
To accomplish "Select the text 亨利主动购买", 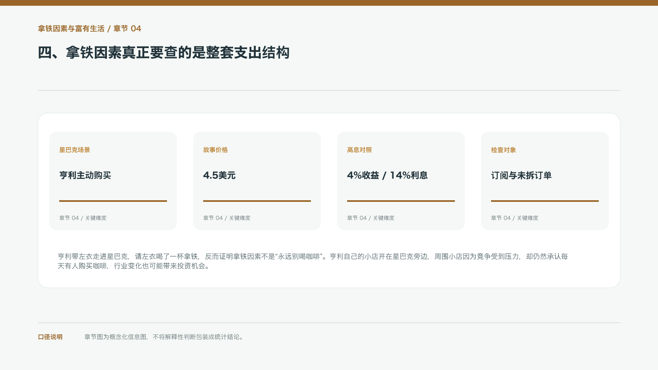I will [x=85, y=176].
